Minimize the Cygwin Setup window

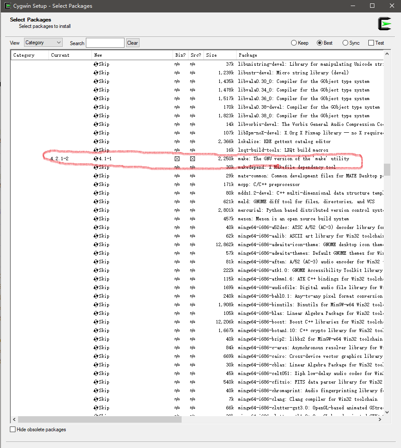pyautogui.click(x=353, y=6)
